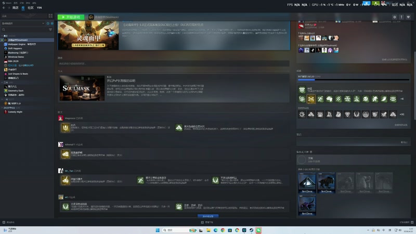Open game info icon beside gear
This screenshot has height=234, width=416.
coord(401,17)
